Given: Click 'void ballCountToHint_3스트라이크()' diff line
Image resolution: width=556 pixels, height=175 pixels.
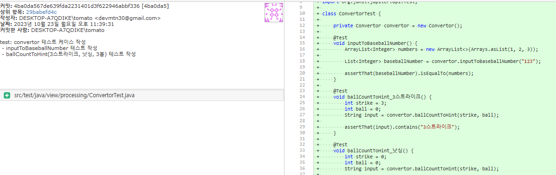Looking at the screenshot, I should click(382, 97).
